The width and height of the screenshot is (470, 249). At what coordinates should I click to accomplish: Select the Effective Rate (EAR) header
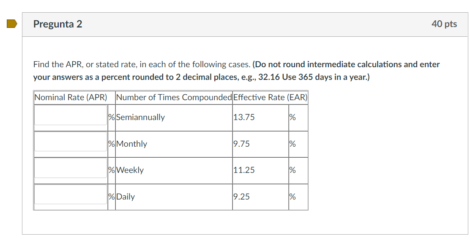click(x=270, y=97)
